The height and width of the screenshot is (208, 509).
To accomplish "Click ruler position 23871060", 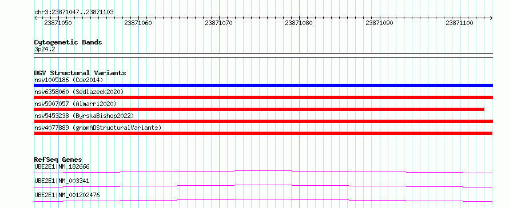I will [138, 23].
